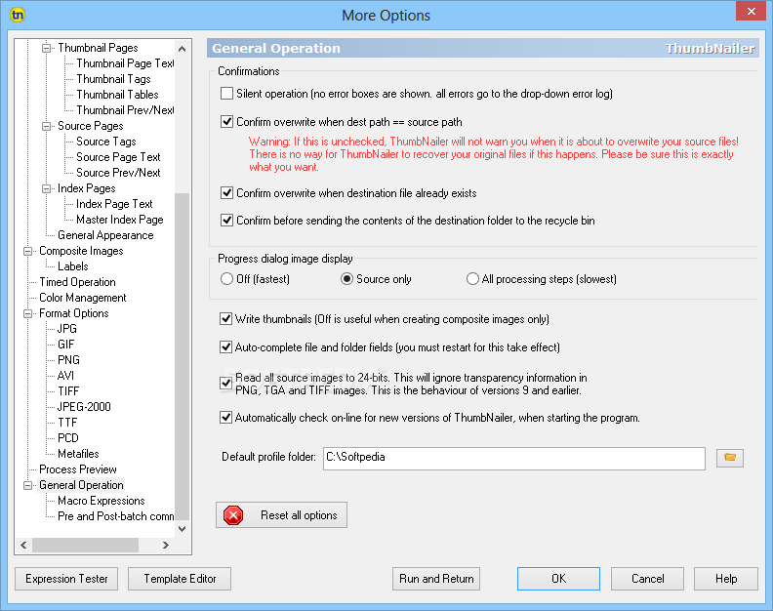773x611 pixels.
Task: Collapse the Source Pages tree node
Action: coord(46,126)
